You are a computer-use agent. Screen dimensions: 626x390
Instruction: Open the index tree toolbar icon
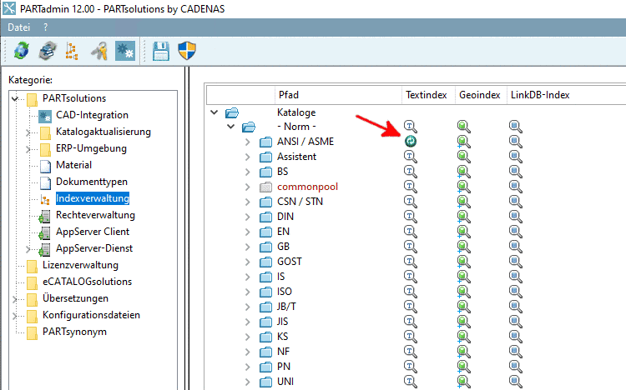point(72,51)
